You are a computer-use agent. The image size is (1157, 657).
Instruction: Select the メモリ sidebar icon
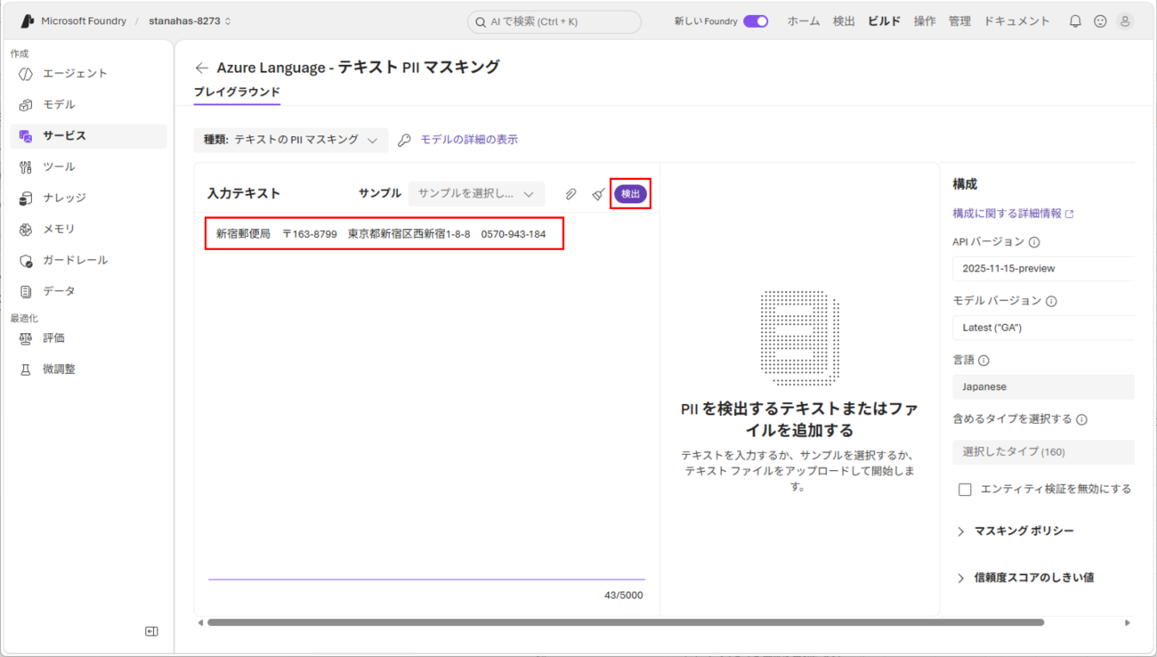click(26, 229)
